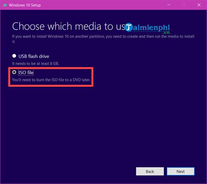Image resolution: width=207 pixels, height=184 pixels.
Task: Click the Next button
Action: pyautogui.click(x=181, y=172)
